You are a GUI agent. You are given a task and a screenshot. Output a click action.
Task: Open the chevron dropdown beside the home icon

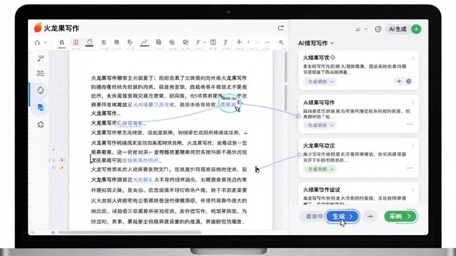coord(46,43)
